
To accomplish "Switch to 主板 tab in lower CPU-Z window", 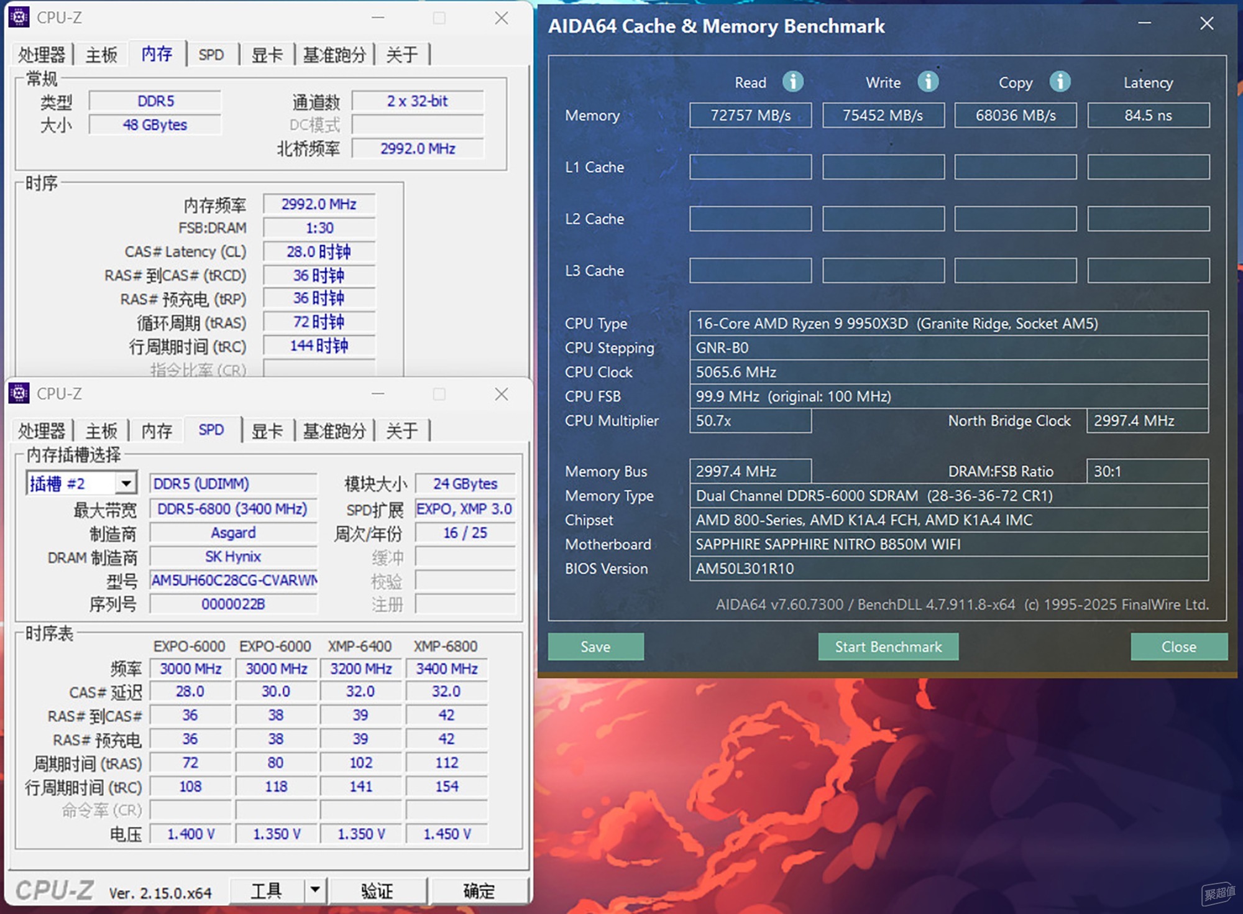I will [101, 430].
